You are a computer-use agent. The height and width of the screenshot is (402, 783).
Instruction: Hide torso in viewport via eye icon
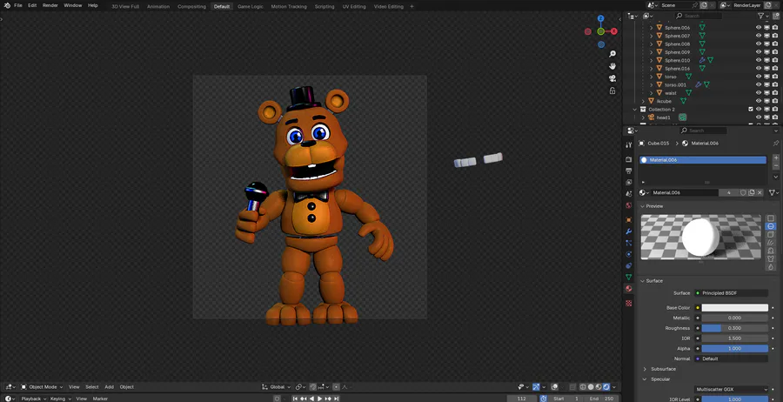click(x=759, y=77)
